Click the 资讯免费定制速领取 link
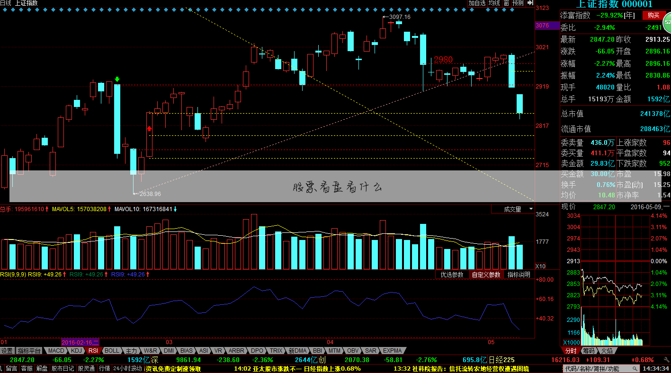 173,368
